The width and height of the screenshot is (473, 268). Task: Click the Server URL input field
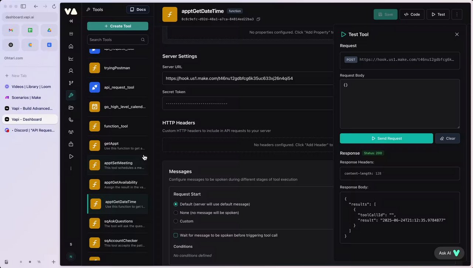[248, 79]
